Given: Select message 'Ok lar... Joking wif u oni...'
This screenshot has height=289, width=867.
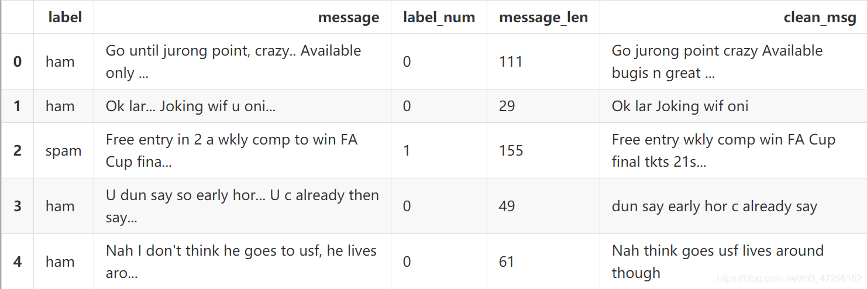Looking at the screenshot, I should click(190, 106).
